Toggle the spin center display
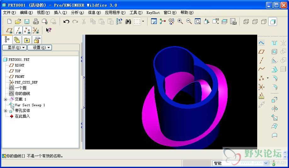The width and height of the screenshot is (289, 168). point(162,22)
